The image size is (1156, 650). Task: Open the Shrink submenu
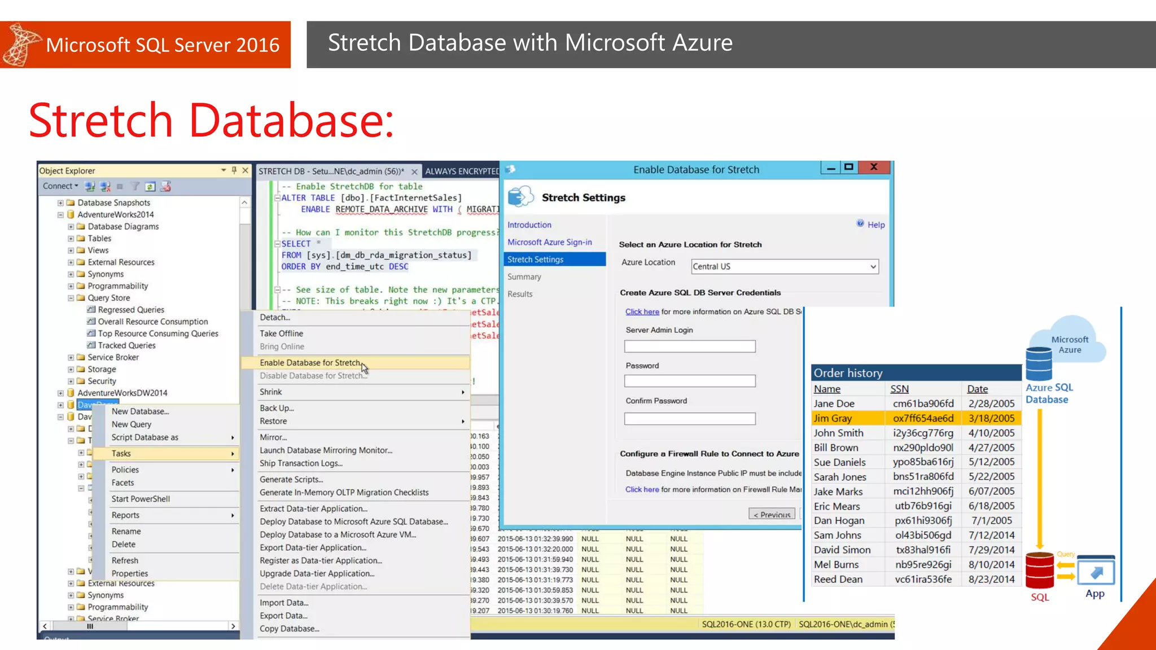[x=361, y=392]
